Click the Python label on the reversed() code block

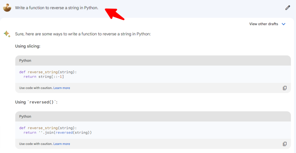25,117
